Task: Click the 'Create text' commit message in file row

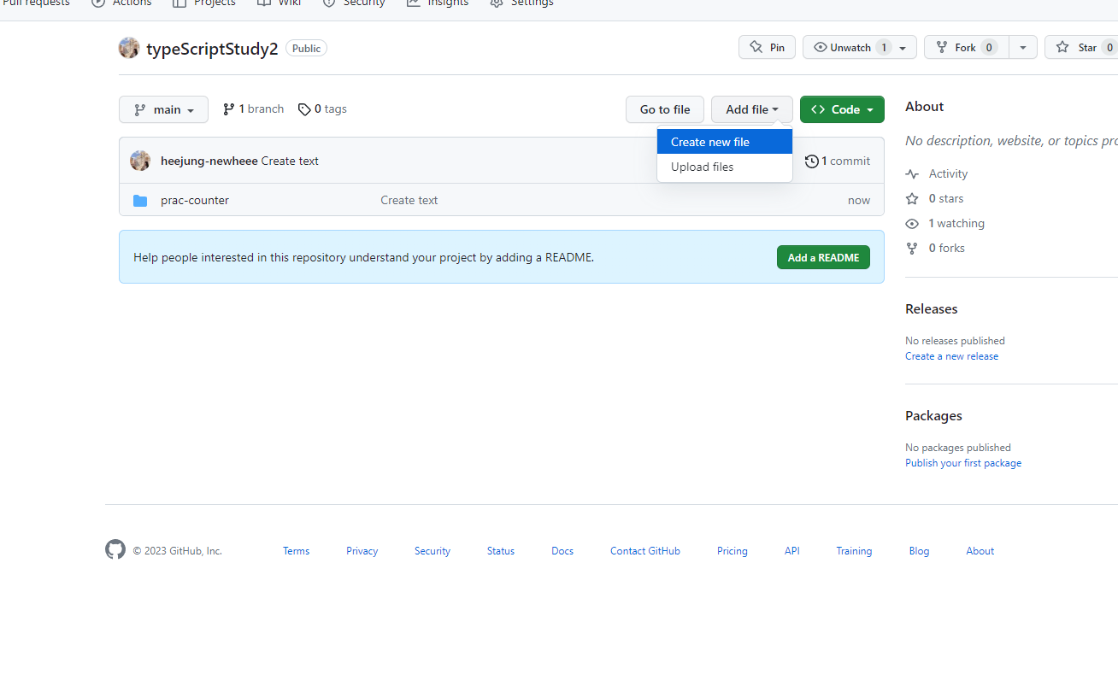Action: pyautogui.click(x=409, y=200)
